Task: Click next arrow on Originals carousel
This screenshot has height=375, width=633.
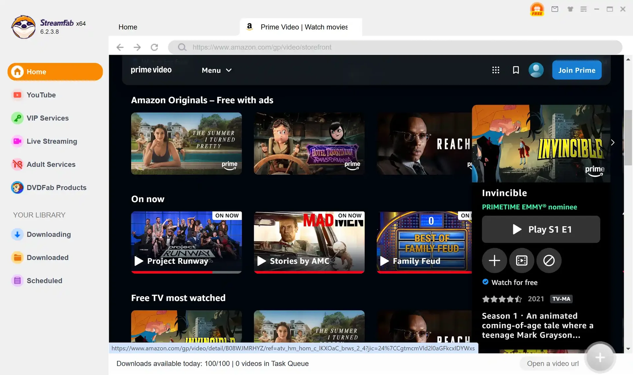Action: 613,143
